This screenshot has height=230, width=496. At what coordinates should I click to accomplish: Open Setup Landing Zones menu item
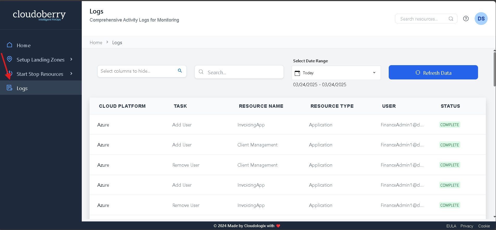[41, 59]
